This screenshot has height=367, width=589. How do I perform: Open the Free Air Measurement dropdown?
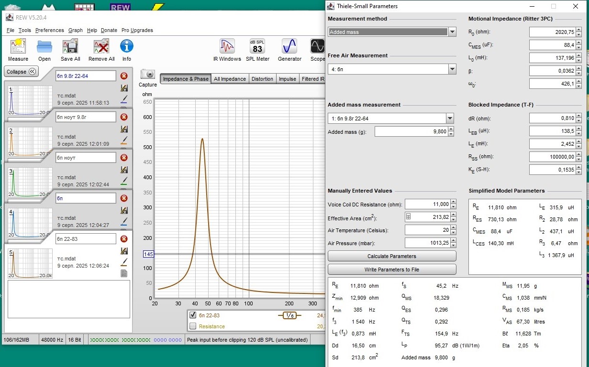pyautogui.click(x=452, y=70)
